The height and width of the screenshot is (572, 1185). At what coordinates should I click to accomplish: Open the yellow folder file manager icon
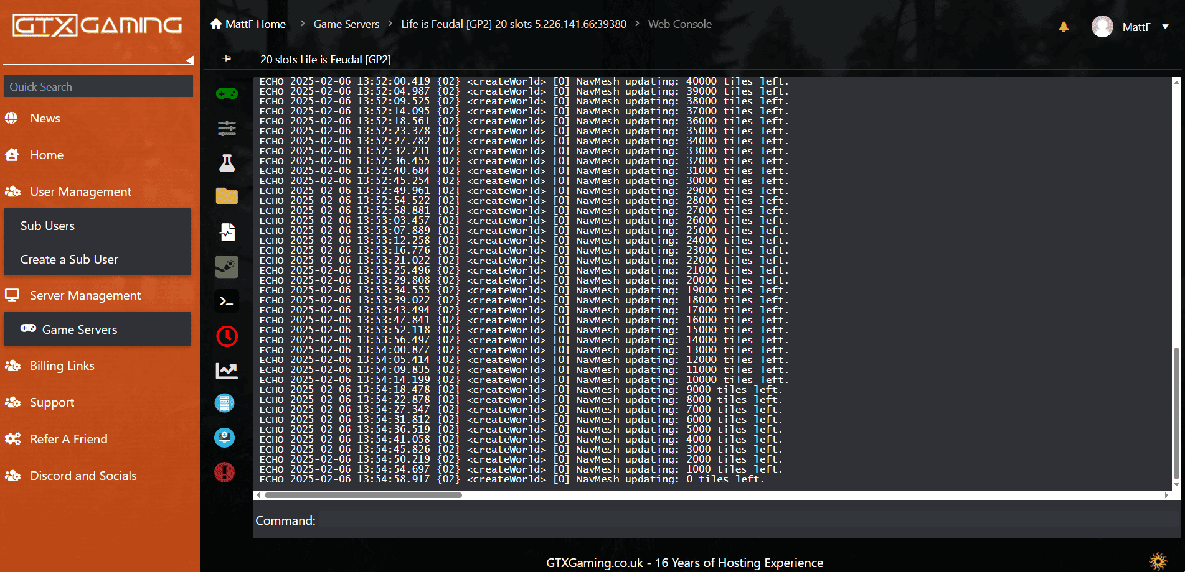click(x=227, y=196)
